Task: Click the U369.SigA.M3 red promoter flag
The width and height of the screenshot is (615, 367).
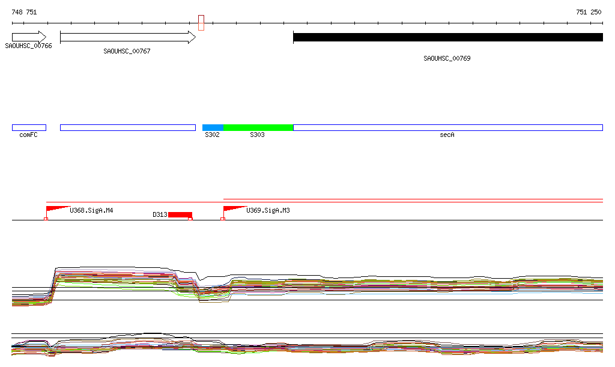Action: (x=233, y=209)
